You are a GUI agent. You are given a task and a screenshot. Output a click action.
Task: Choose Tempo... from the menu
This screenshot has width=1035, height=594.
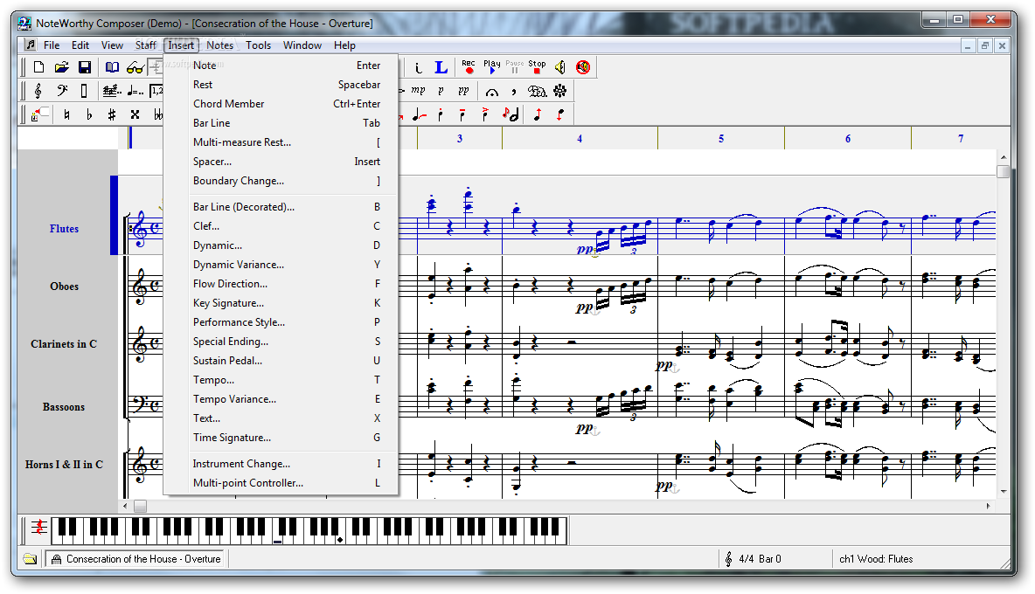pyautogui.click(x=281, y=380)
